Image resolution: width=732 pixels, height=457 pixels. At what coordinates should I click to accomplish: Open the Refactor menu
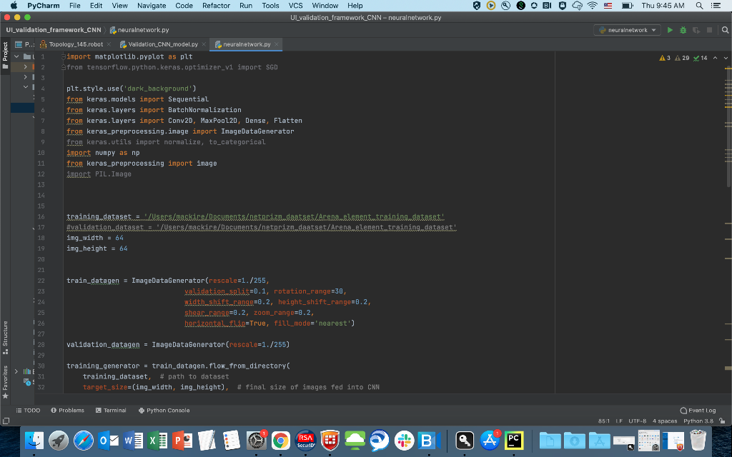pyautogui.click(x=216, y=5)
